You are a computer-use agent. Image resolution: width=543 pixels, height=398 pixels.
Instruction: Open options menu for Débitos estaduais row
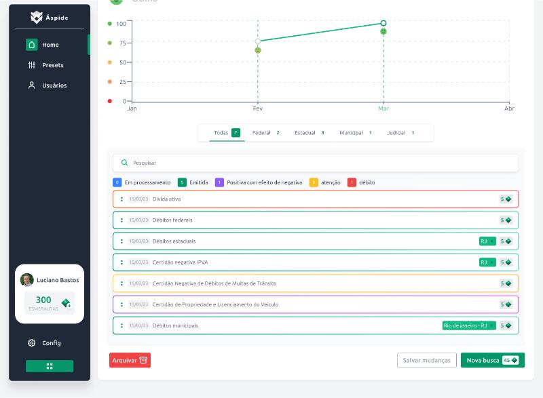(x=121, y=241)
